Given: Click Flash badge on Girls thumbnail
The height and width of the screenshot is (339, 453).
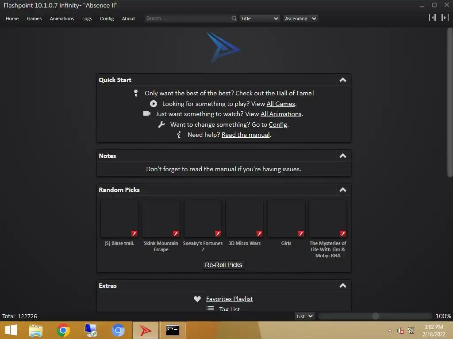Looking at the screenshot, I should tap(301, 234).
